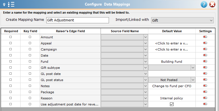The width and height of the screenshot is (219, 111).
Task: Open Source Field dropdown for Use adjustment post date
Action: 124,104
